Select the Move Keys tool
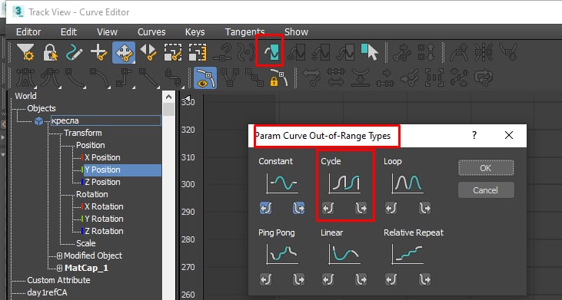Screen dimensions: 562x300 (124, 53)
